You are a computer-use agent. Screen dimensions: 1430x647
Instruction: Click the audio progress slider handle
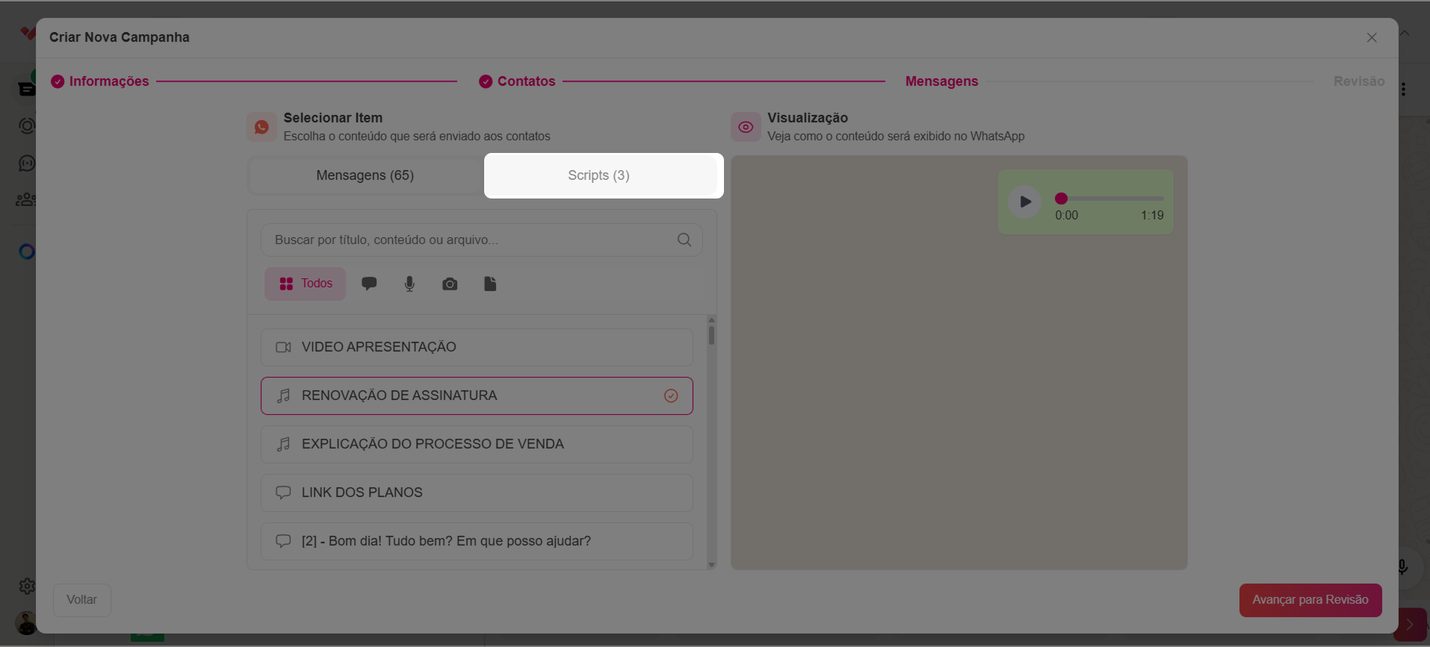pyautogui.click(x=1061, y=199)
